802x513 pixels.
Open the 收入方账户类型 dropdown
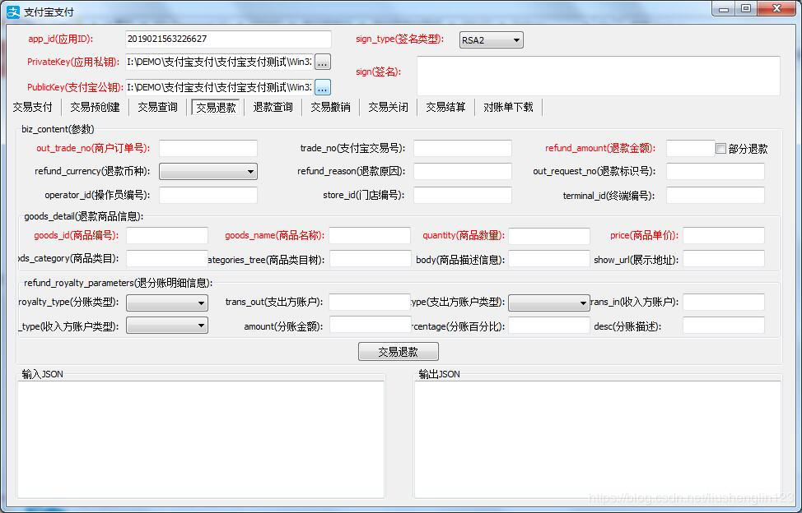click(x=167, y=326)
